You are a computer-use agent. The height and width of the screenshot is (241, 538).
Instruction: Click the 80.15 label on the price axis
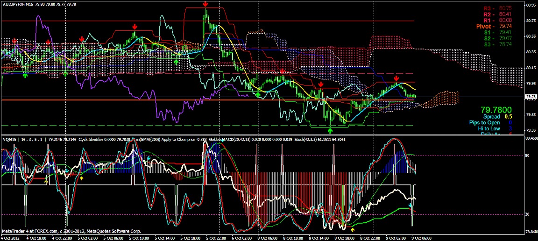coord(531,68)
